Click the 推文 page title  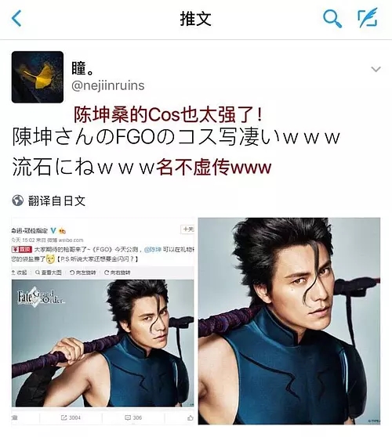pyautogui.click(x=195, y=19)
